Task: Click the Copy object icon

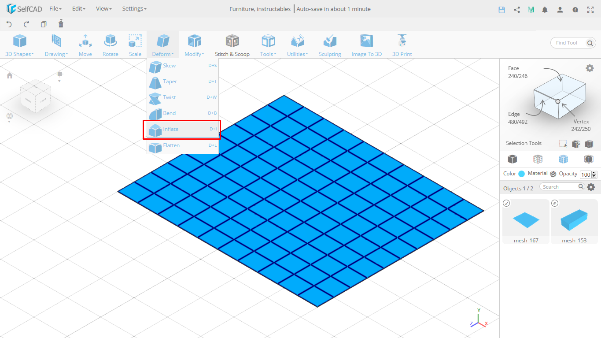Action: [43, 24]
